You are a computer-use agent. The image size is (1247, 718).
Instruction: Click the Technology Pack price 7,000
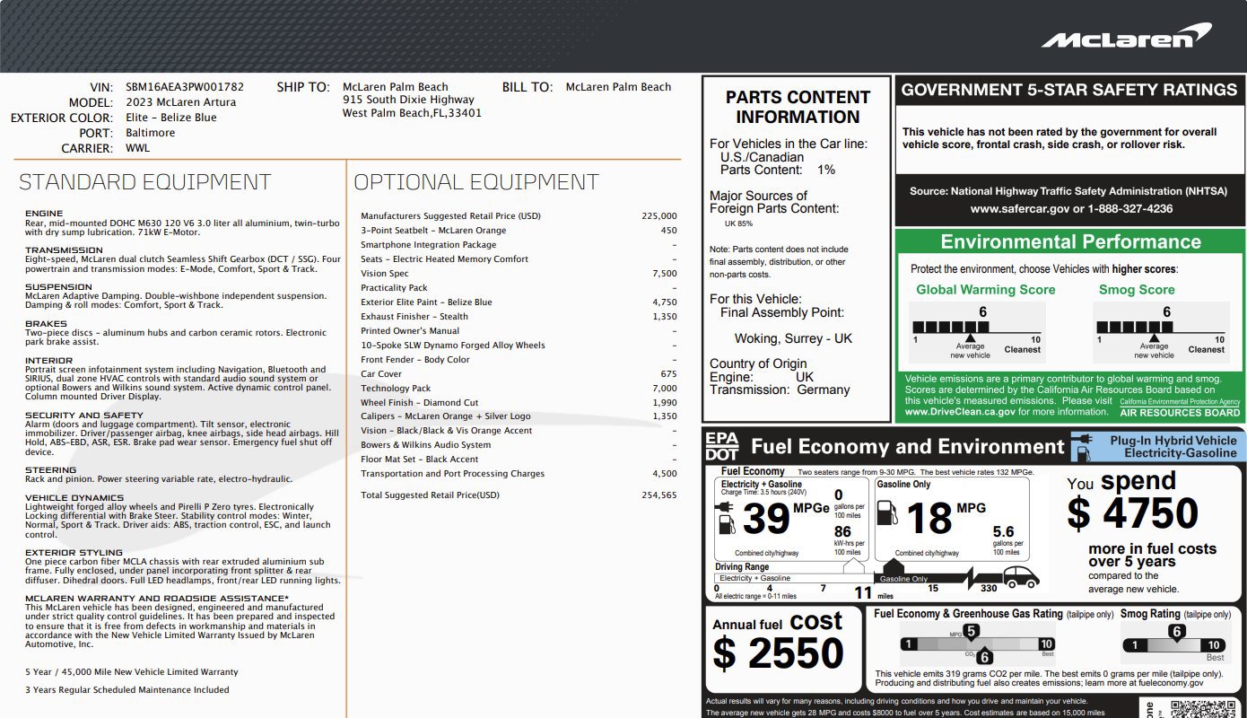pyautogui.click(x=665, y=389)
